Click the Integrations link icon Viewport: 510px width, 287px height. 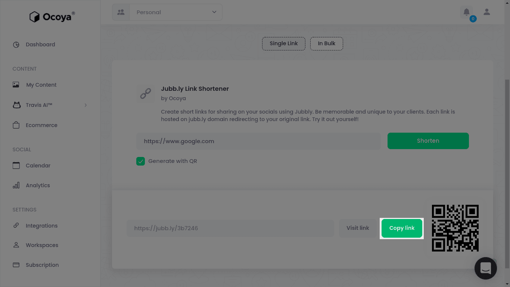click(x=16, y=225)
